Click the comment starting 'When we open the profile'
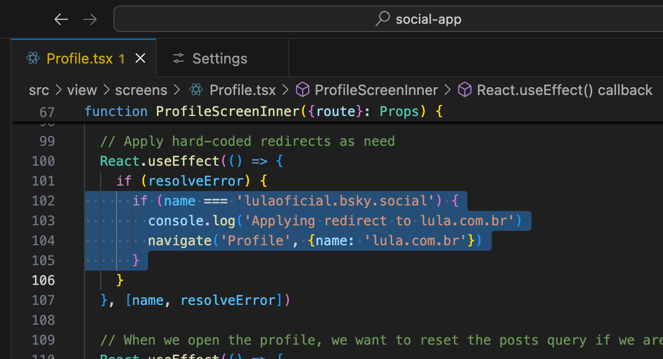 tap(381, 340)
